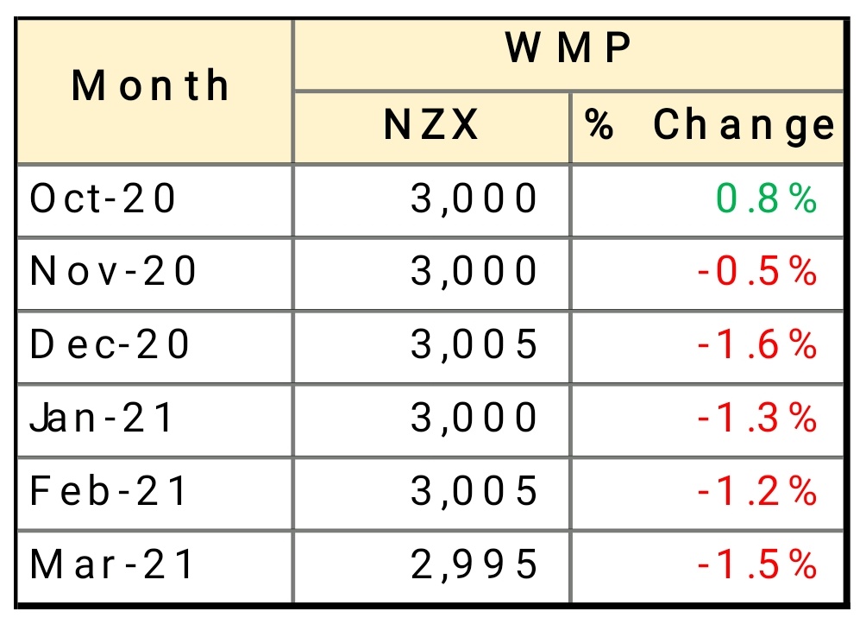The width and height of the screenshot is (866, 624).
Task: Click the NZX column header
Action: tap(431, 126)
